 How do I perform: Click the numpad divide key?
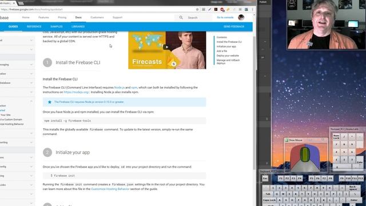tap(344, 137)
